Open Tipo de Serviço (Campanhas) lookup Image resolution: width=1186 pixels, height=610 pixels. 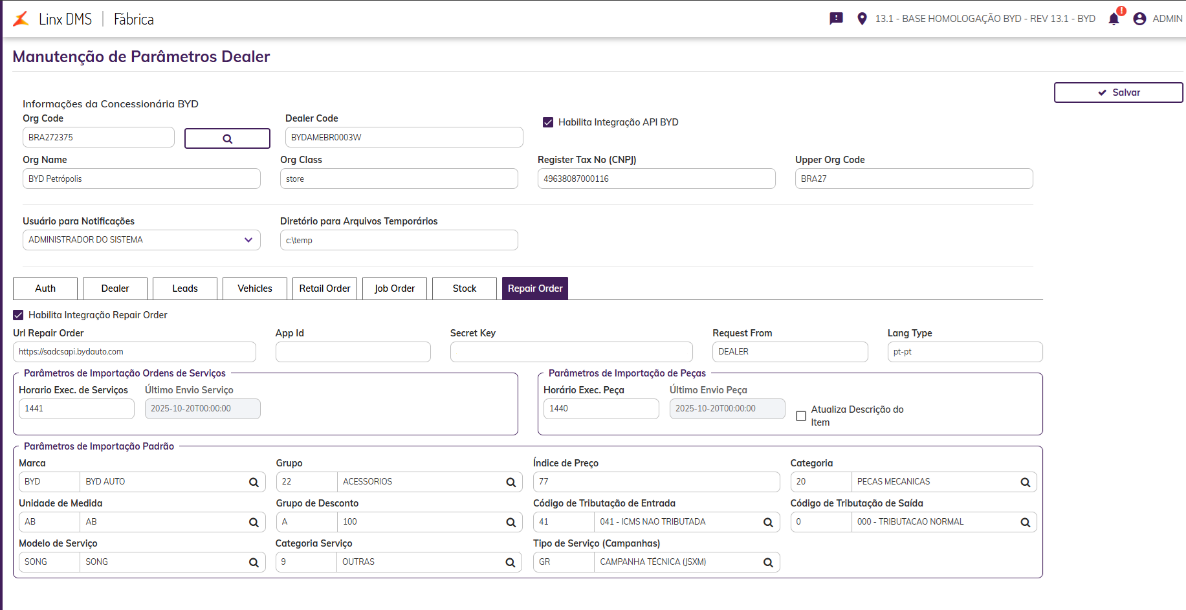tap(768, 563)
